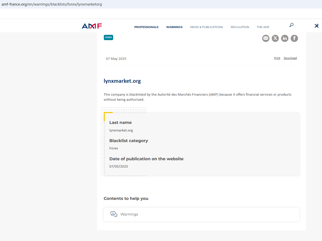Click the publication date 07/05/2025
322x241 pixels.
(x=119, y=166)
